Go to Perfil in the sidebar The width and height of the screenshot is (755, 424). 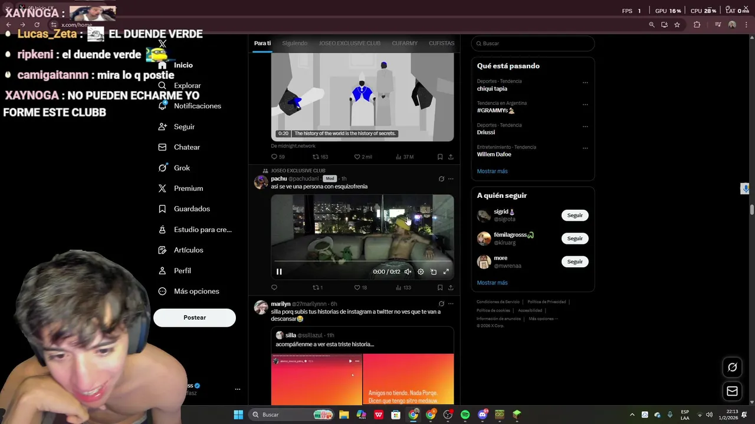175,271
